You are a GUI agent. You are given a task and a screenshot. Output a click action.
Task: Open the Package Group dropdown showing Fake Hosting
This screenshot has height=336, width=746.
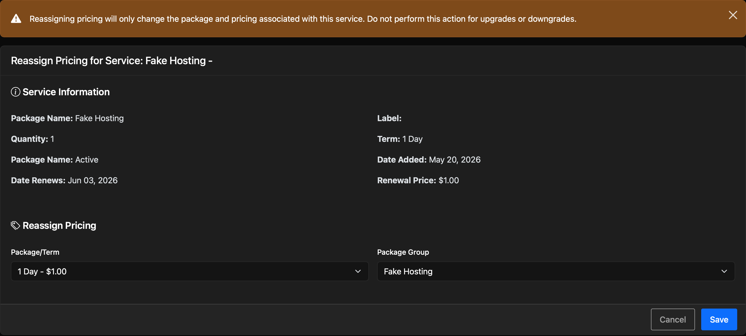pos(556,271)
